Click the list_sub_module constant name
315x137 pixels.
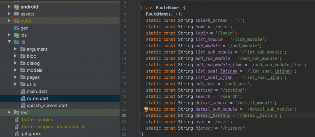214,52
